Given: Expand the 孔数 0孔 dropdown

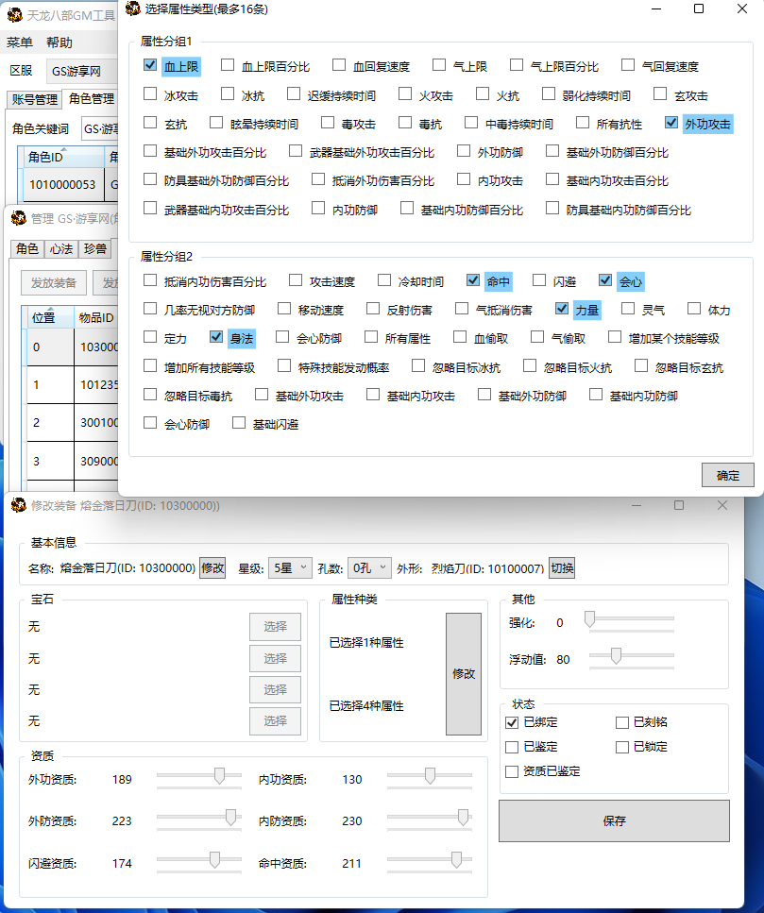Looking at the screenshot, I should point(369,567).
